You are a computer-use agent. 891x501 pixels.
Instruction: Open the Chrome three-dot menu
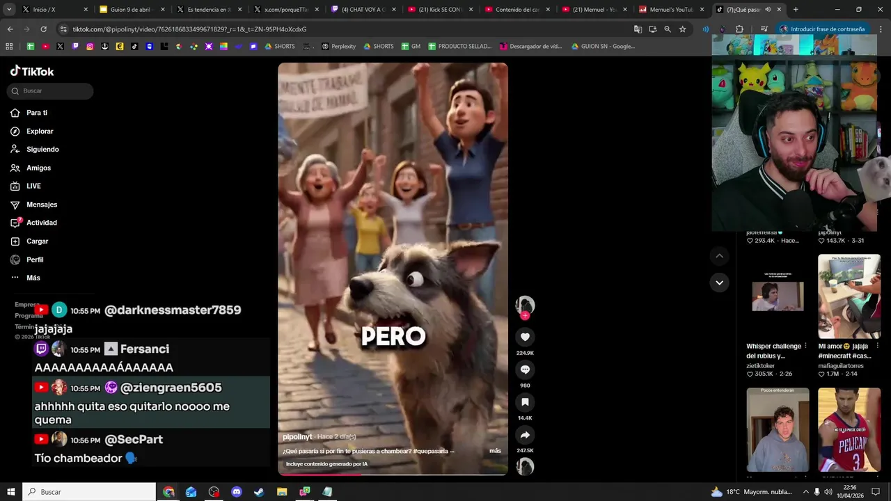[x=880, y=29]
